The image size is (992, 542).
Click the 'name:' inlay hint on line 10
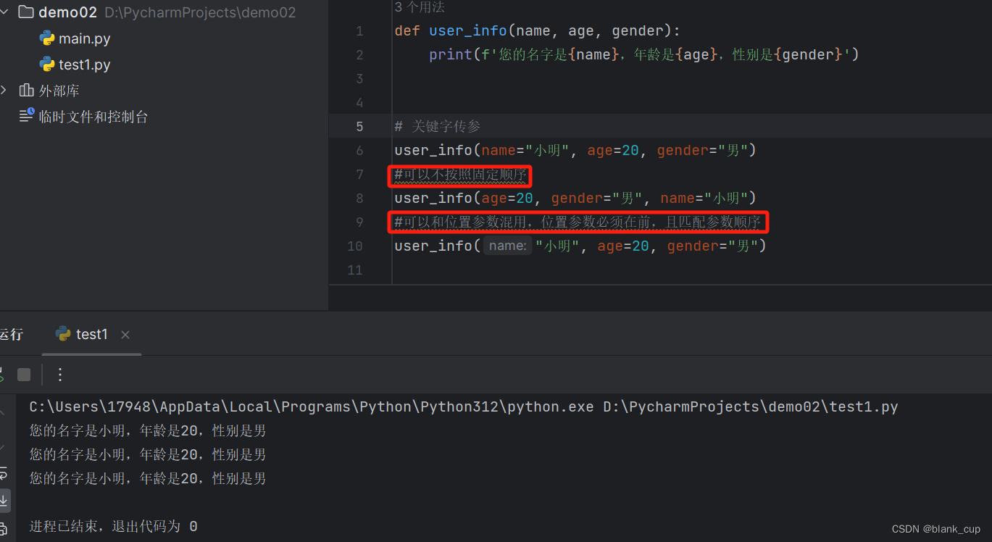(x=507, y=246)
